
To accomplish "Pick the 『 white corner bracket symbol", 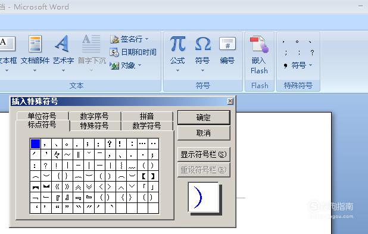I will tap(57, 198).
